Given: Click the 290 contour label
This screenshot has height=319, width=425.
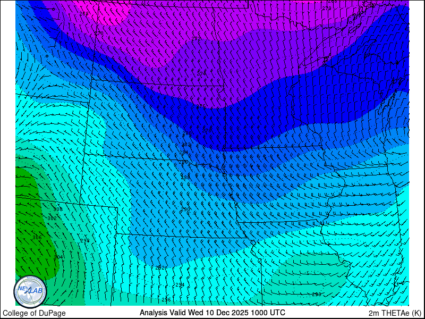Looking at the screenshot, I should pyautogui.click(x=185, y=209).
